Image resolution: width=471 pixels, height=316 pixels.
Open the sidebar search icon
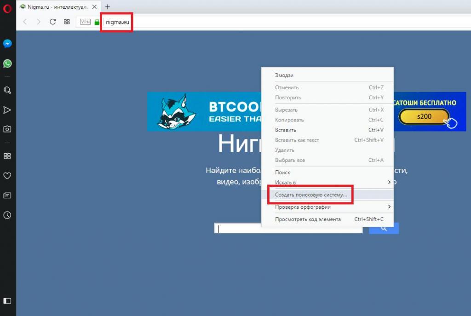pyautogui.click(x=7, y=90)
